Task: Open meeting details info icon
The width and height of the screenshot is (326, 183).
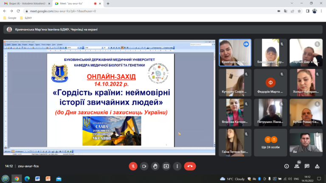Action: (x=287, y=166)
